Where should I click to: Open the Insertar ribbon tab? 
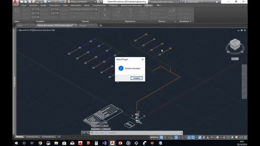coord(33,5)
